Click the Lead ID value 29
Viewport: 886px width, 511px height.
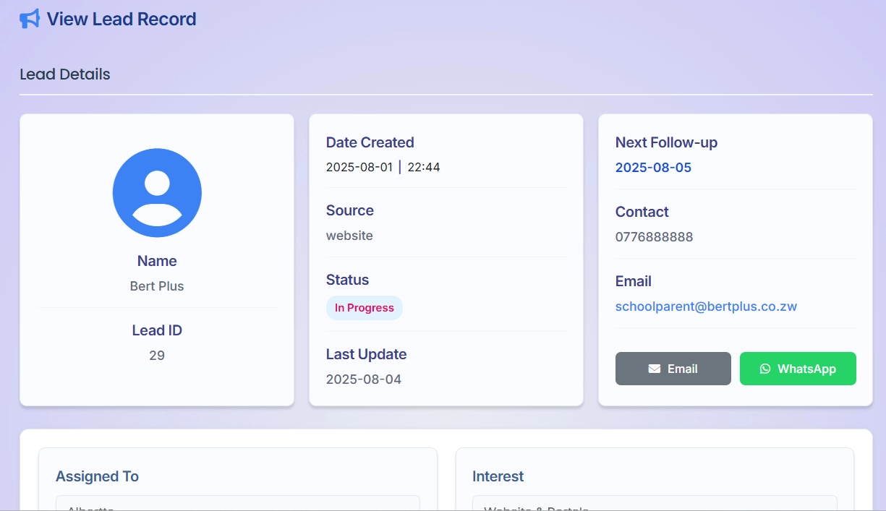pos(157,356)
